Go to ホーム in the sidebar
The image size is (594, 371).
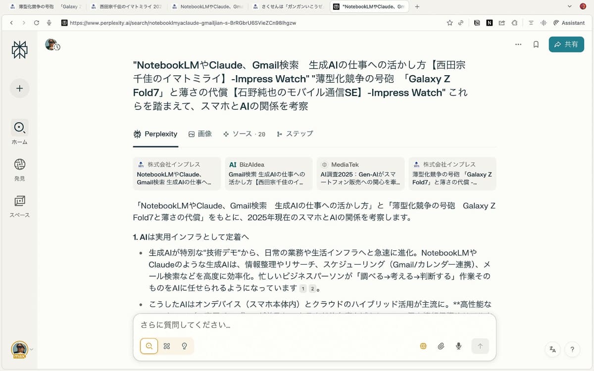pyautogui.click(x=19, y=132)
